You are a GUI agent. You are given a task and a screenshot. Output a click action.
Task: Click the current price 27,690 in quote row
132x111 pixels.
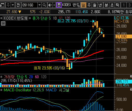point(12,12)
